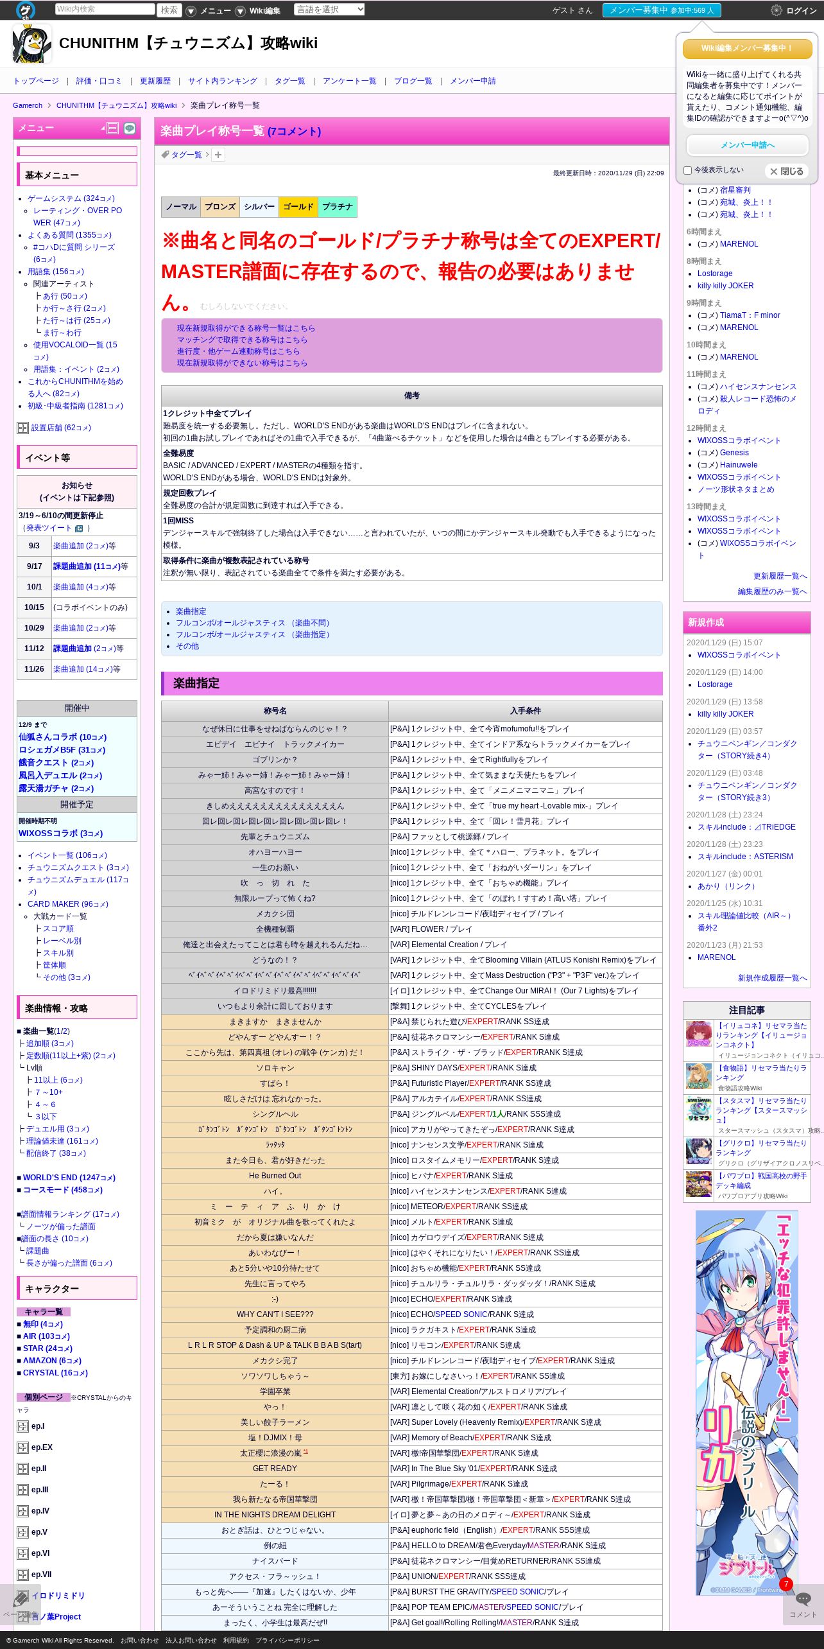Open スタスマ リセマラ article thumbnail
The height and width of the screenshot is (1649, 824).
click(699, 1109)
